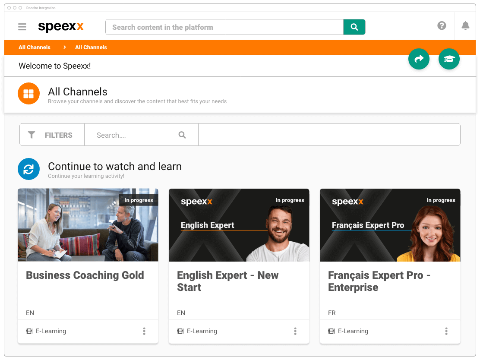Click the In progress badge on Business Coaching Gold
This screenshot has width=480, height=360.
139,200
